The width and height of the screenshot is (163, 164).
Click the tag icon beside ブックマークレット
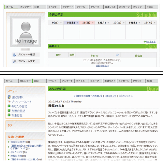click(x=9, y=102)
